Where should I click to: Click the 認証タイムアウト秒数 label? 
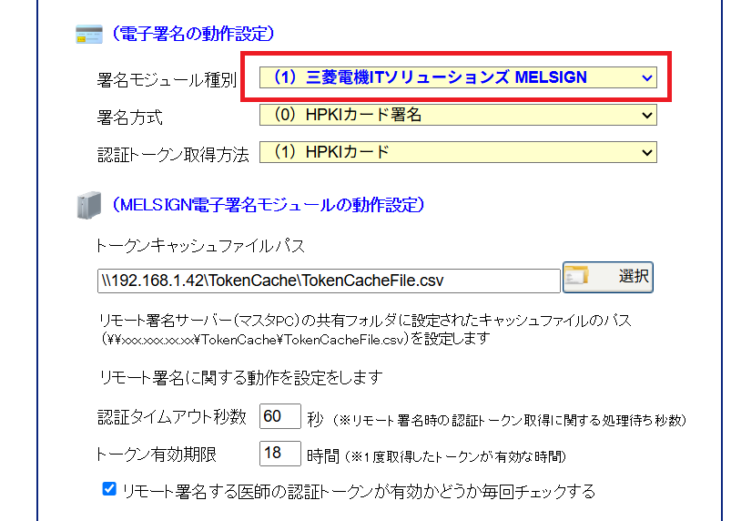coord(171,416)
